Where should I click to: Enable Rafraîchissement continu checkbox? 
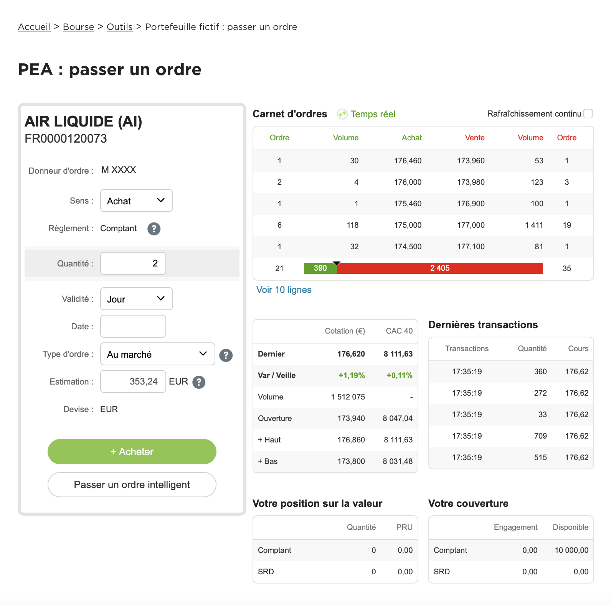588,113
